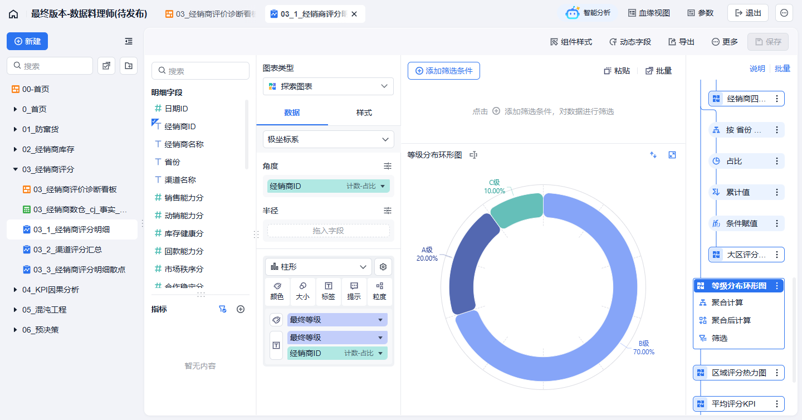Expand the 0_首页 folder
This screenshot has width=802, height=420.
click(x=16, y=109)
